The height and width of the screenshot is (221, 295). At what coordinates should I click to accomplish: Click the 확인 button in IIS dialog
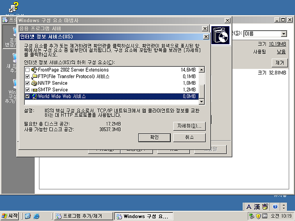point(154,138)
